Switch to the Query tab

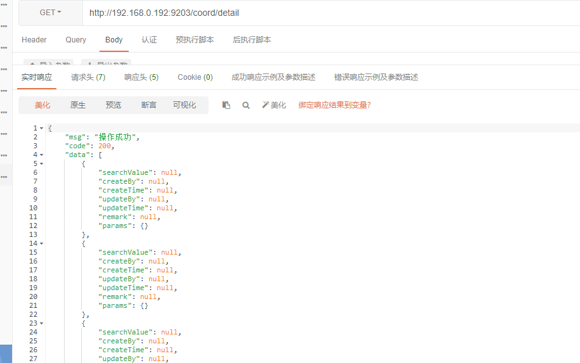[76, 40]
